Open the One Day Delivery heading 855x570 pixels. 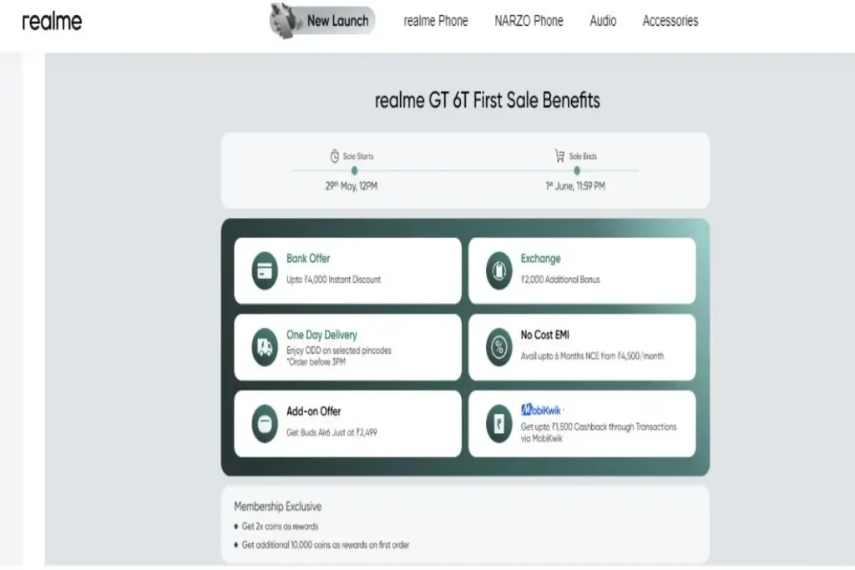(x=321, y=335)
